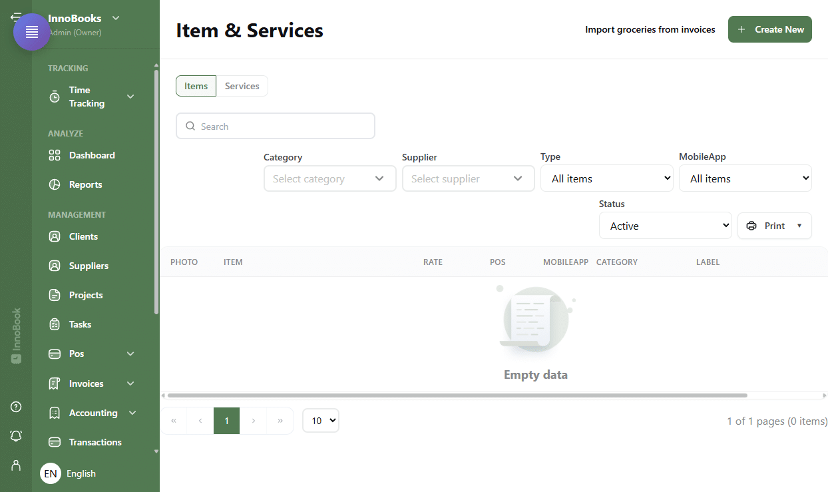Click the Invoices receipt icon
Screen dimensions: 828x492
click(x=55, y=383)
